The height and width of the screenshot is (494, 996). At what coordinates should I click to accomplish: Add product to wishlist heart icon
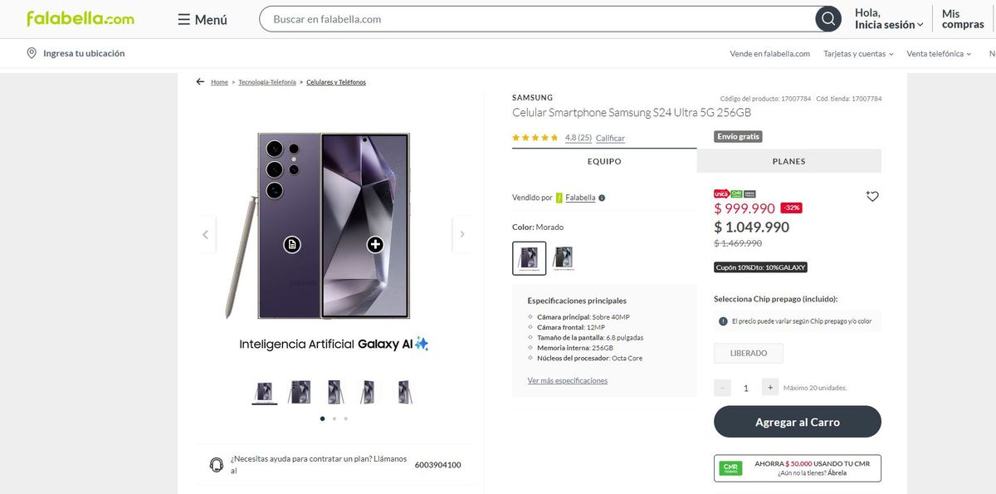click(x=872, y=197)
